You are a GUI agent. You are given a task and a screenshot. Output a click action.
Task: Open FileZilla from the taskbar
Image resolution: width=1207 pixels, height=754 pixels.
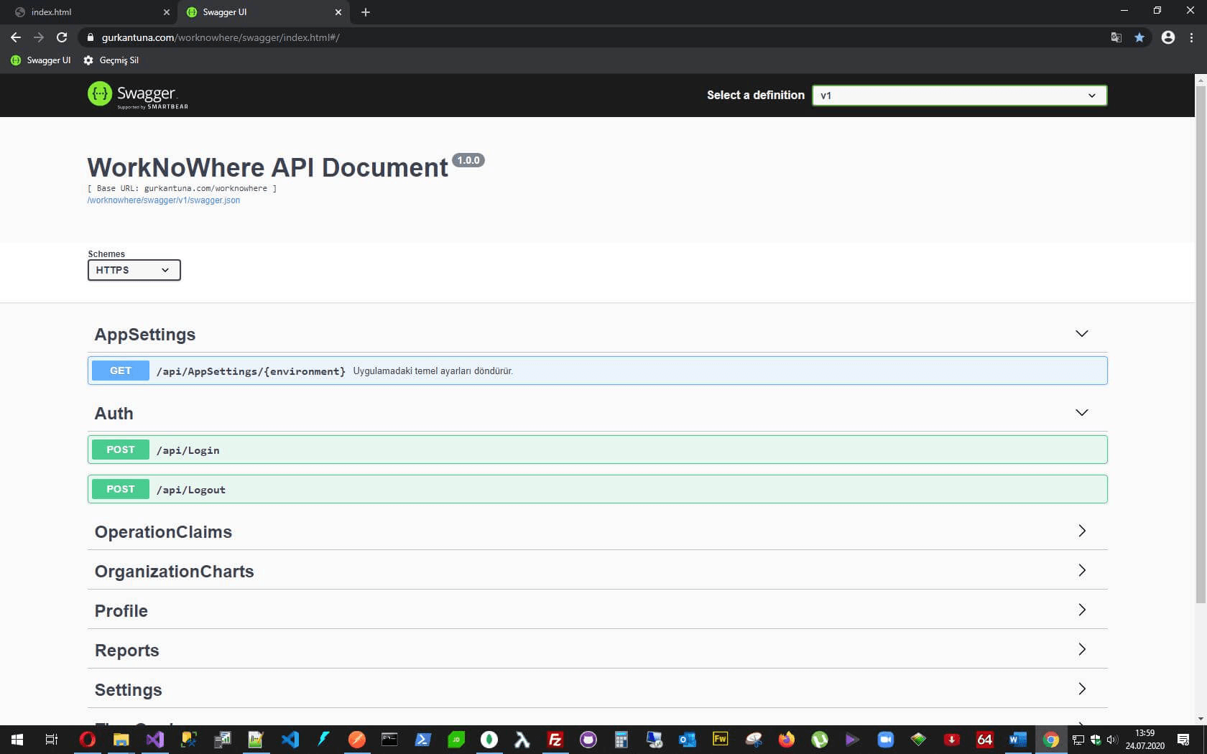coord(555,739)
